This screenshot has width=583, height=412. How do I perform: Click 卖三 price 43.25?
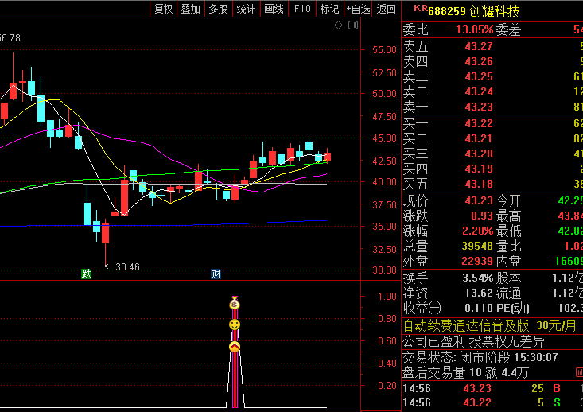(479, 76)
